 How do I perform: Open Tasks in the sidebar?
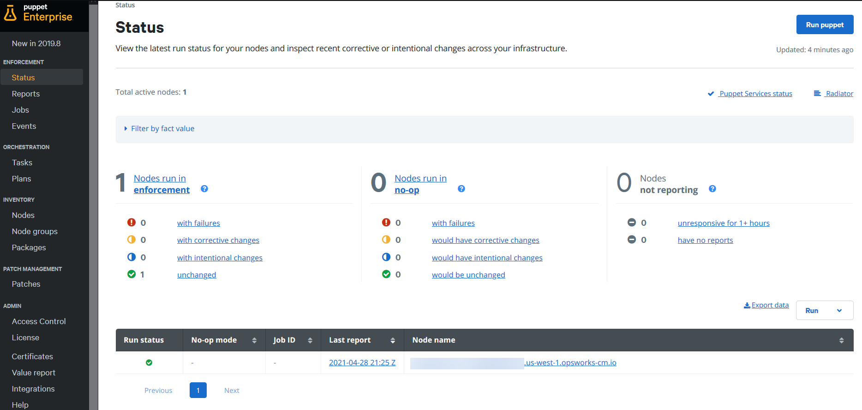tap(22, 163)
